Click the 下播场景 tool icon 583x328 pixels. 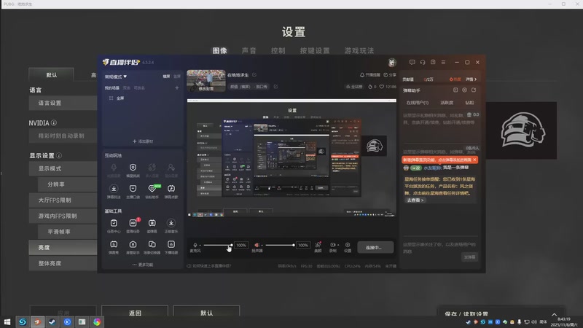pyautogui.click(x=171, y=244)
